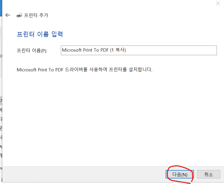The width and height of the screenshot is (224, 184).
Task: Dismiss the Add Printer dialog via 취소
Action: pyautogui.click(x=209, y=174)
